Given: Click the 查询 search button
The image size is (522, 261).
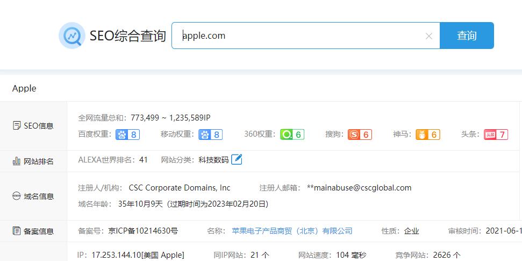Looking at the screenshot, I should click(x=467, y=36).
